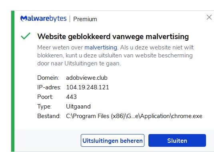Open the malvertising info link

pos(101,47)
